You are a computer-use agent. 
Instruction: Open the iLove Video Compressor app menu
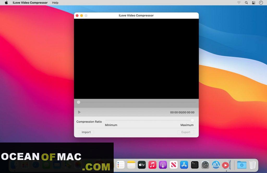coord(30,3)
